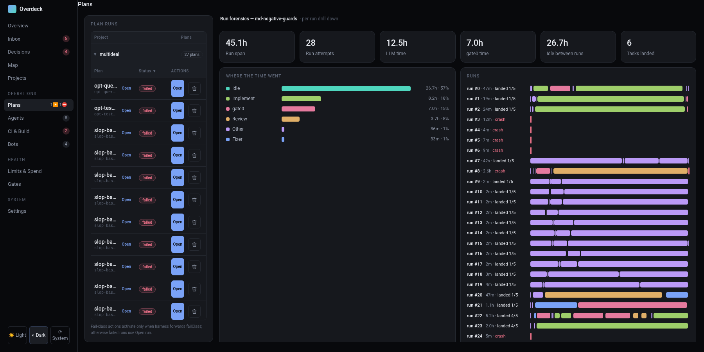Click the Overdeck logo icon
Viewport: 704px width, 352px height.
point(12,9)
